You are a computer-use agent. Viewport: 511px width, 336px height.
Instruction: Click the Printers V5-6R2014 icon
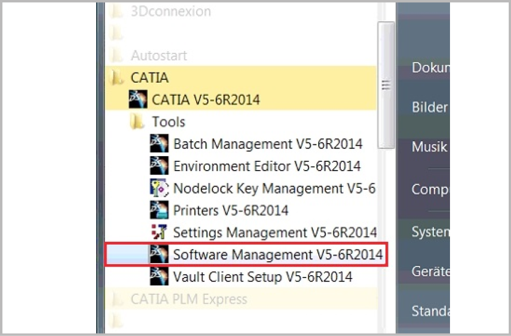pos(159,210)
